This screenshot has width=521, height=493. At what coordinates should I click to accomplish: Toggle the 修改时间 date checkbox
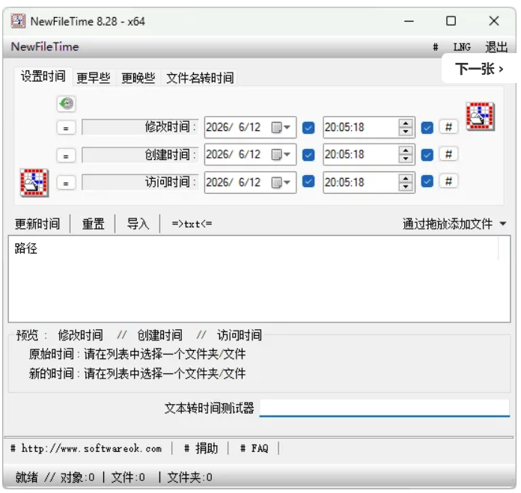point(308,127)
